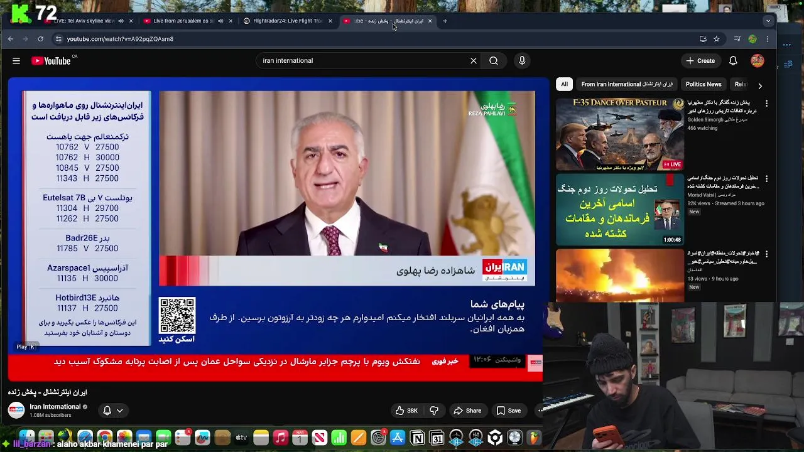The image size is (804, 452).
Task: Clear the search box with the X icon
Action: (x=474, y=61)
